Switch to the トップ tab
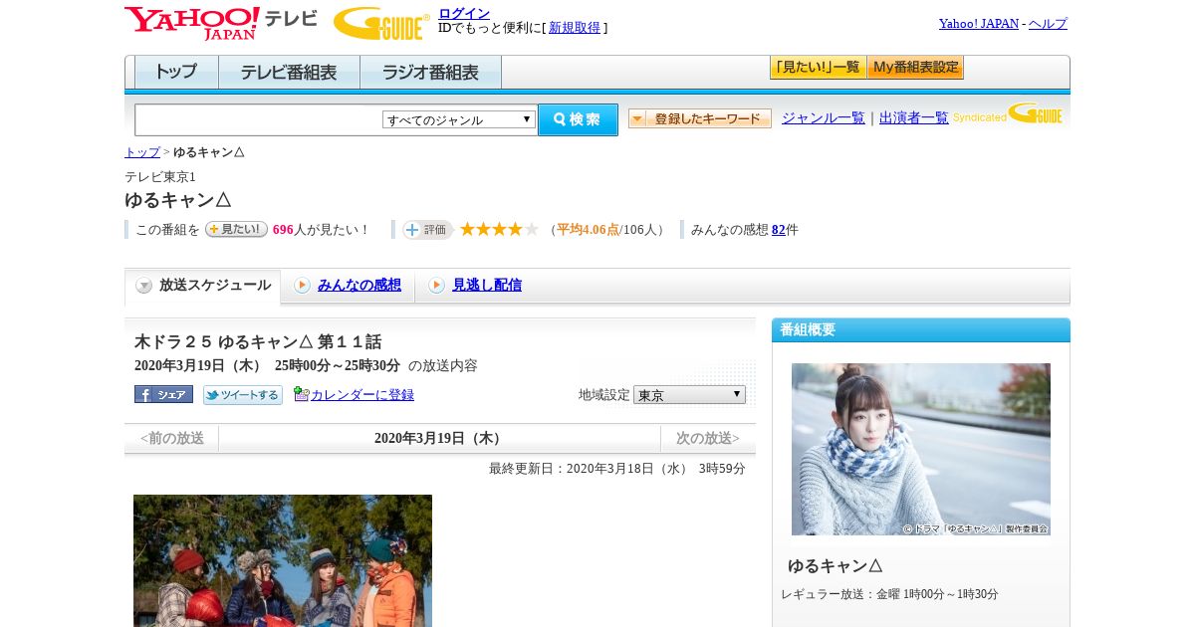Screen dimensions: 1195x627 tap(176, 73)
